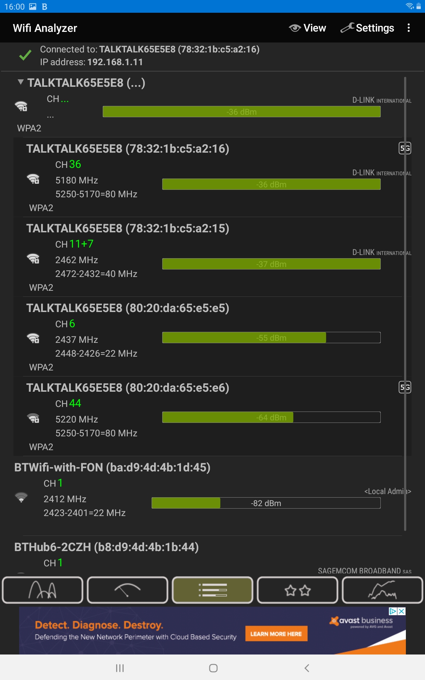Viewport: 425px width, 680px height.
Task: Select the AP list view button
Action: [212, 590]
